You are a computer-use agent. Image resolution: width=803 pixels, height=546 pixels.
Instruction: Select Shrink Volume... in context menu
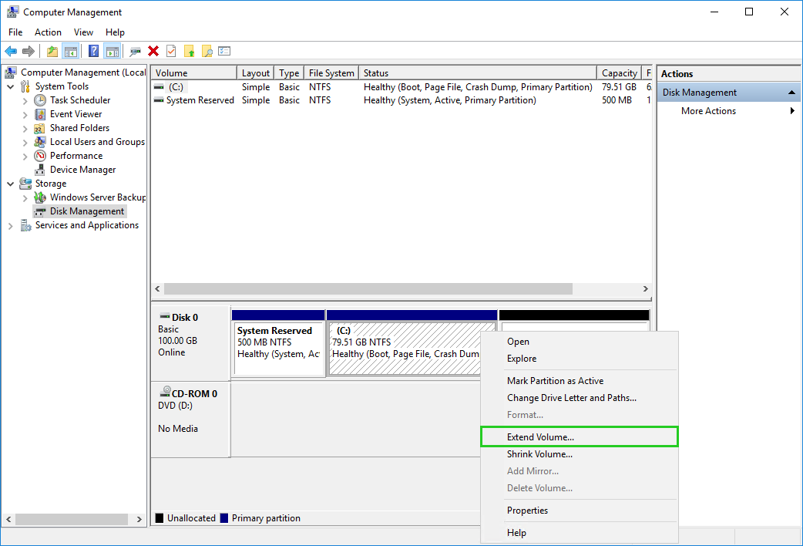point(539,454)
